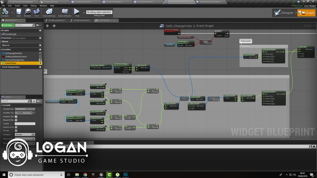Open the Window menu

(43, 6)
